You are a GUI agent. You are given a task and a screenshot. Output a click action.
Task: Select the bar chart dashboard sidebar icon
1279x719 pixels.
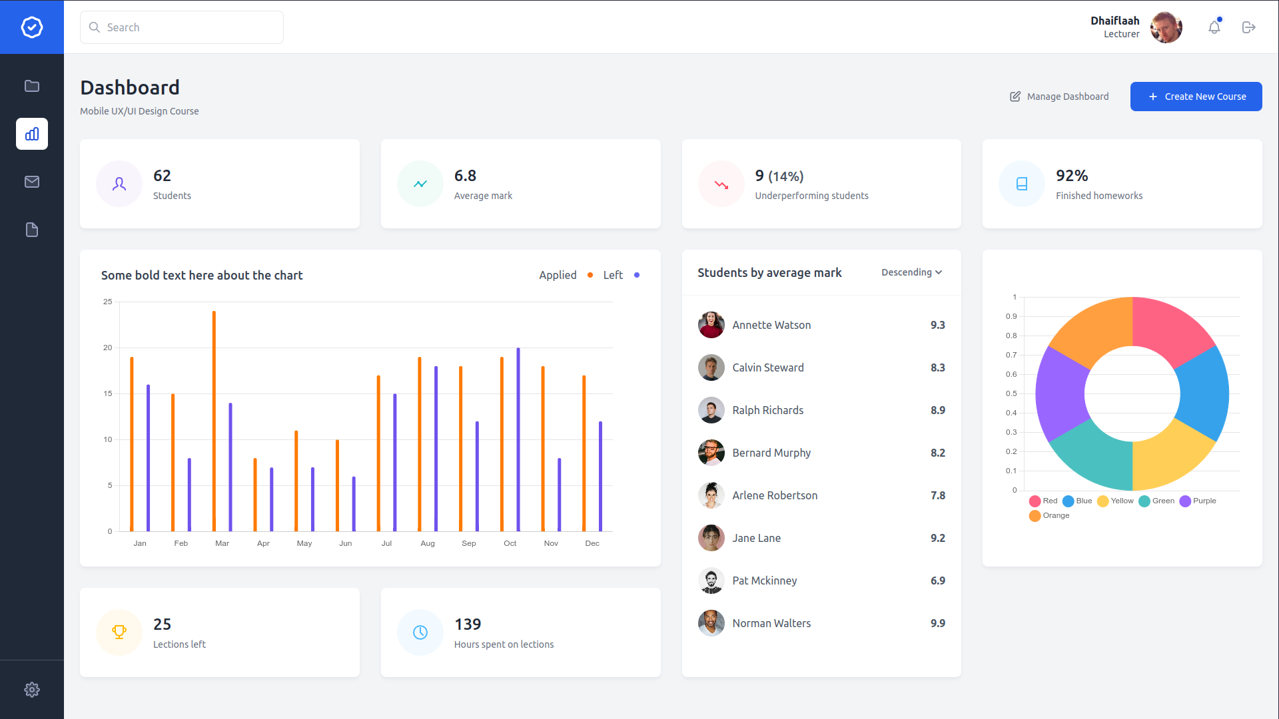tap(32, 134)
